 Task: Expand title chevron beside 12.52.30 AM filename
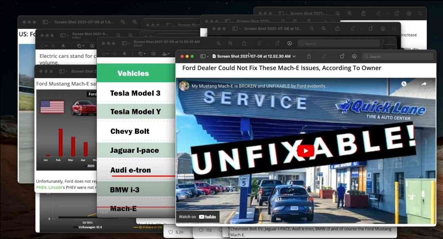[294, 56]
